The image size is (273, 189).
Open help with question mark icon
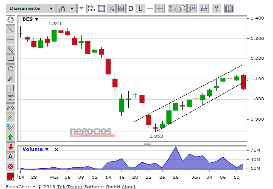(x=217, y=8)
